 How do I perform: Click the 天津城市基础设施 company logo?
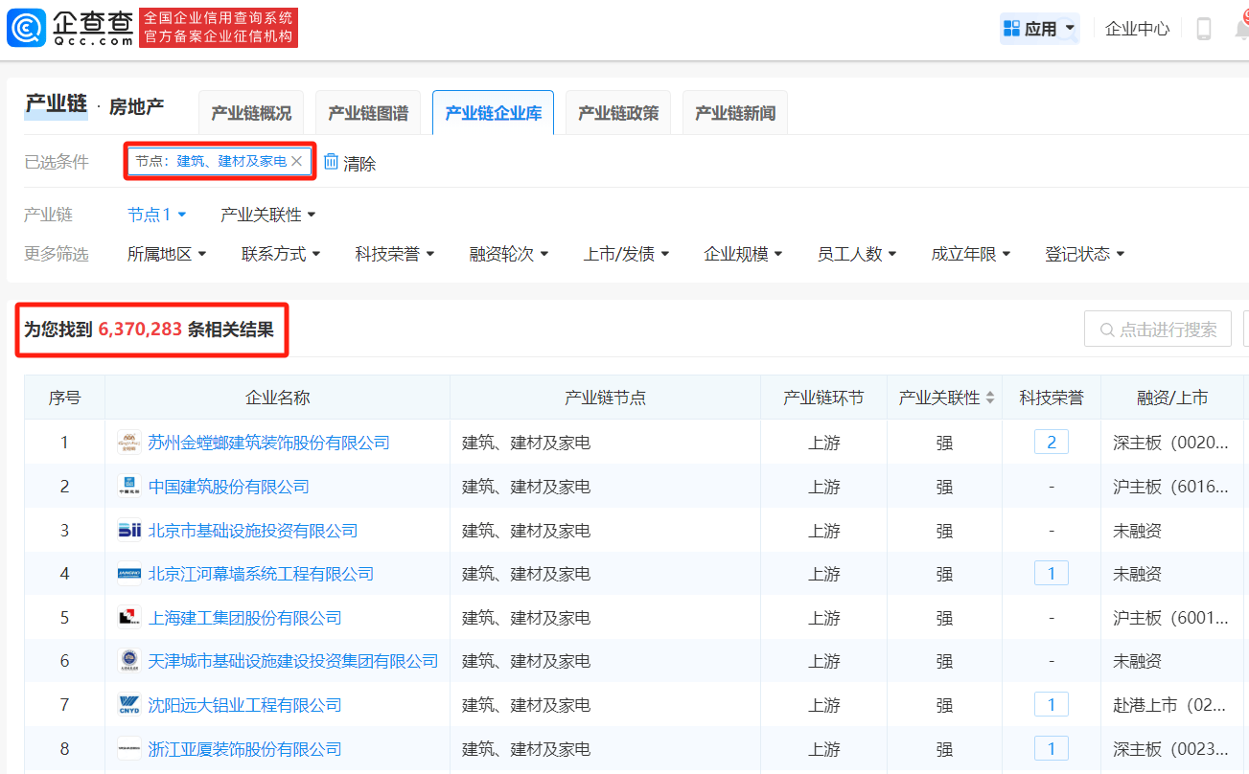pyautogui.click(x=129, y=661)
